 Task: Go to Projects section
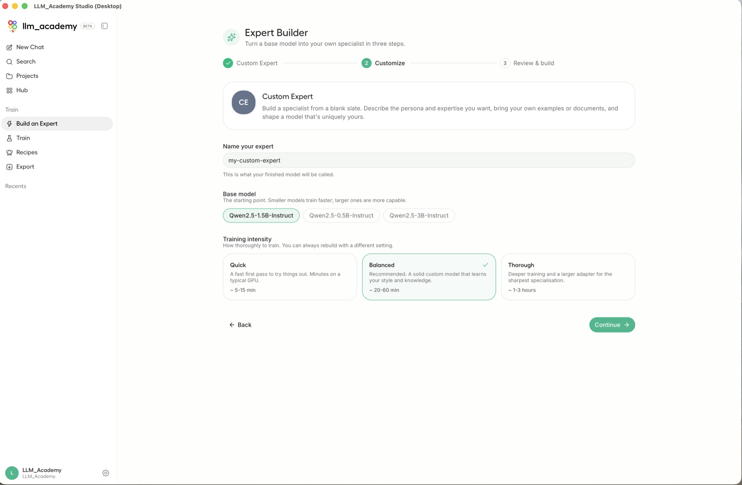(57, 76)
